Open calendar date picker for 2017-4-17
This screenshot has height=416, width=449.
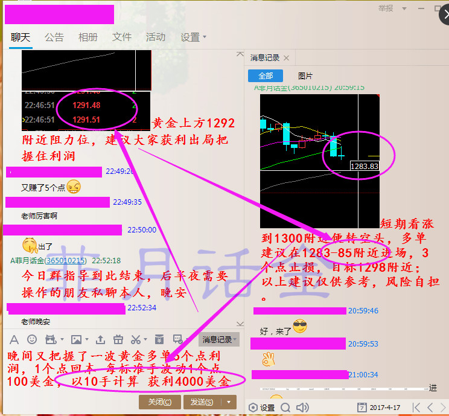click(362, 408)
